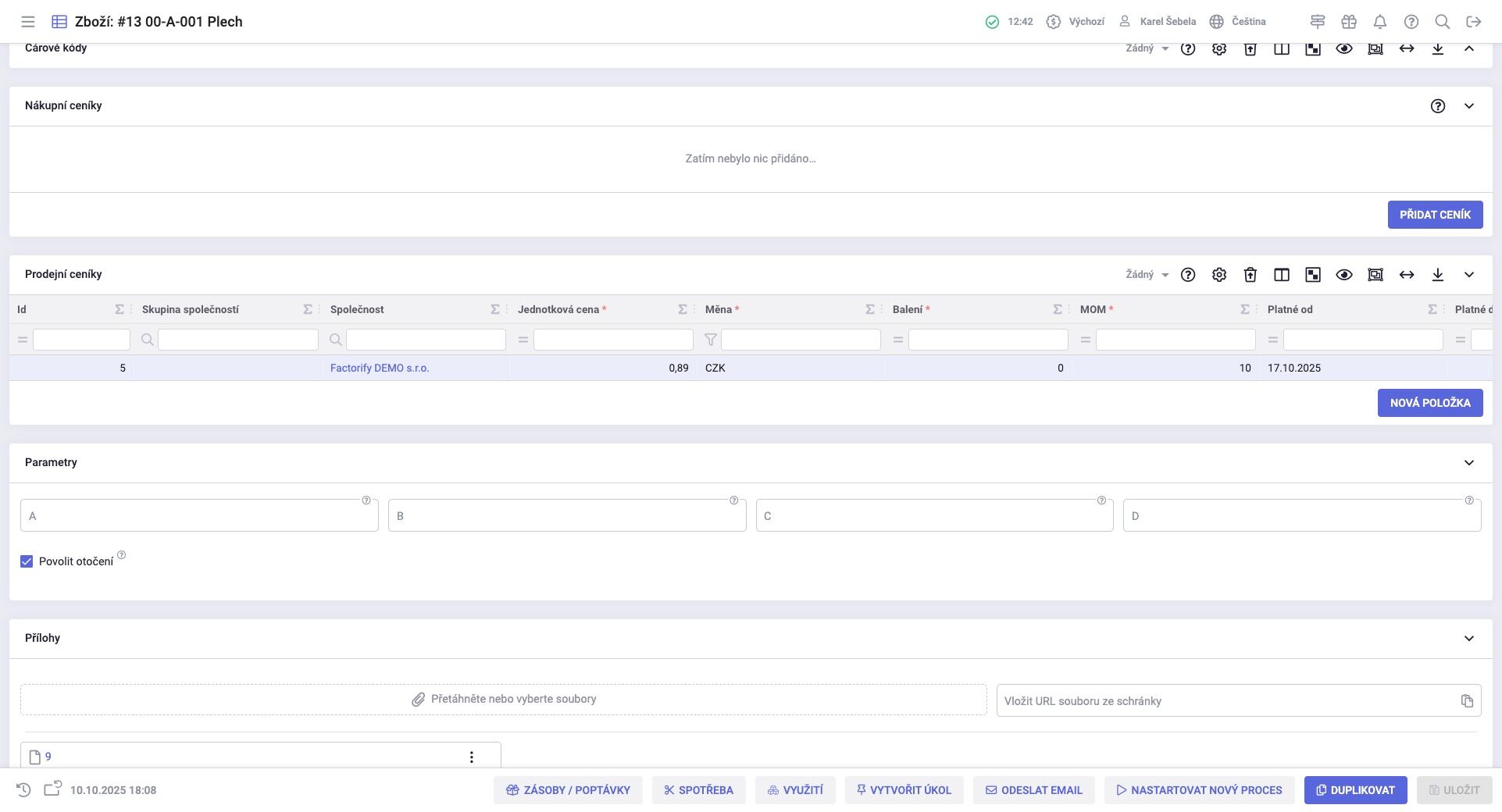Click the logout icon in the header

[1474, 22]
